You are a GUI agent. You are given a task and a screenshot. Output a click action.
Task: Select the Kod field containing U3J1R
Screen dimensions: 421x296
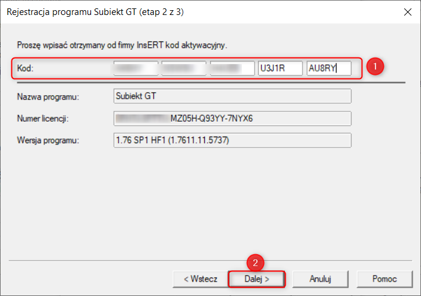click(x=280, y=68)
